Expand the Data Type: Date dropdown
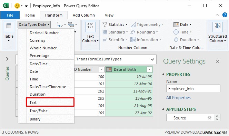 [x=34, y=25]
